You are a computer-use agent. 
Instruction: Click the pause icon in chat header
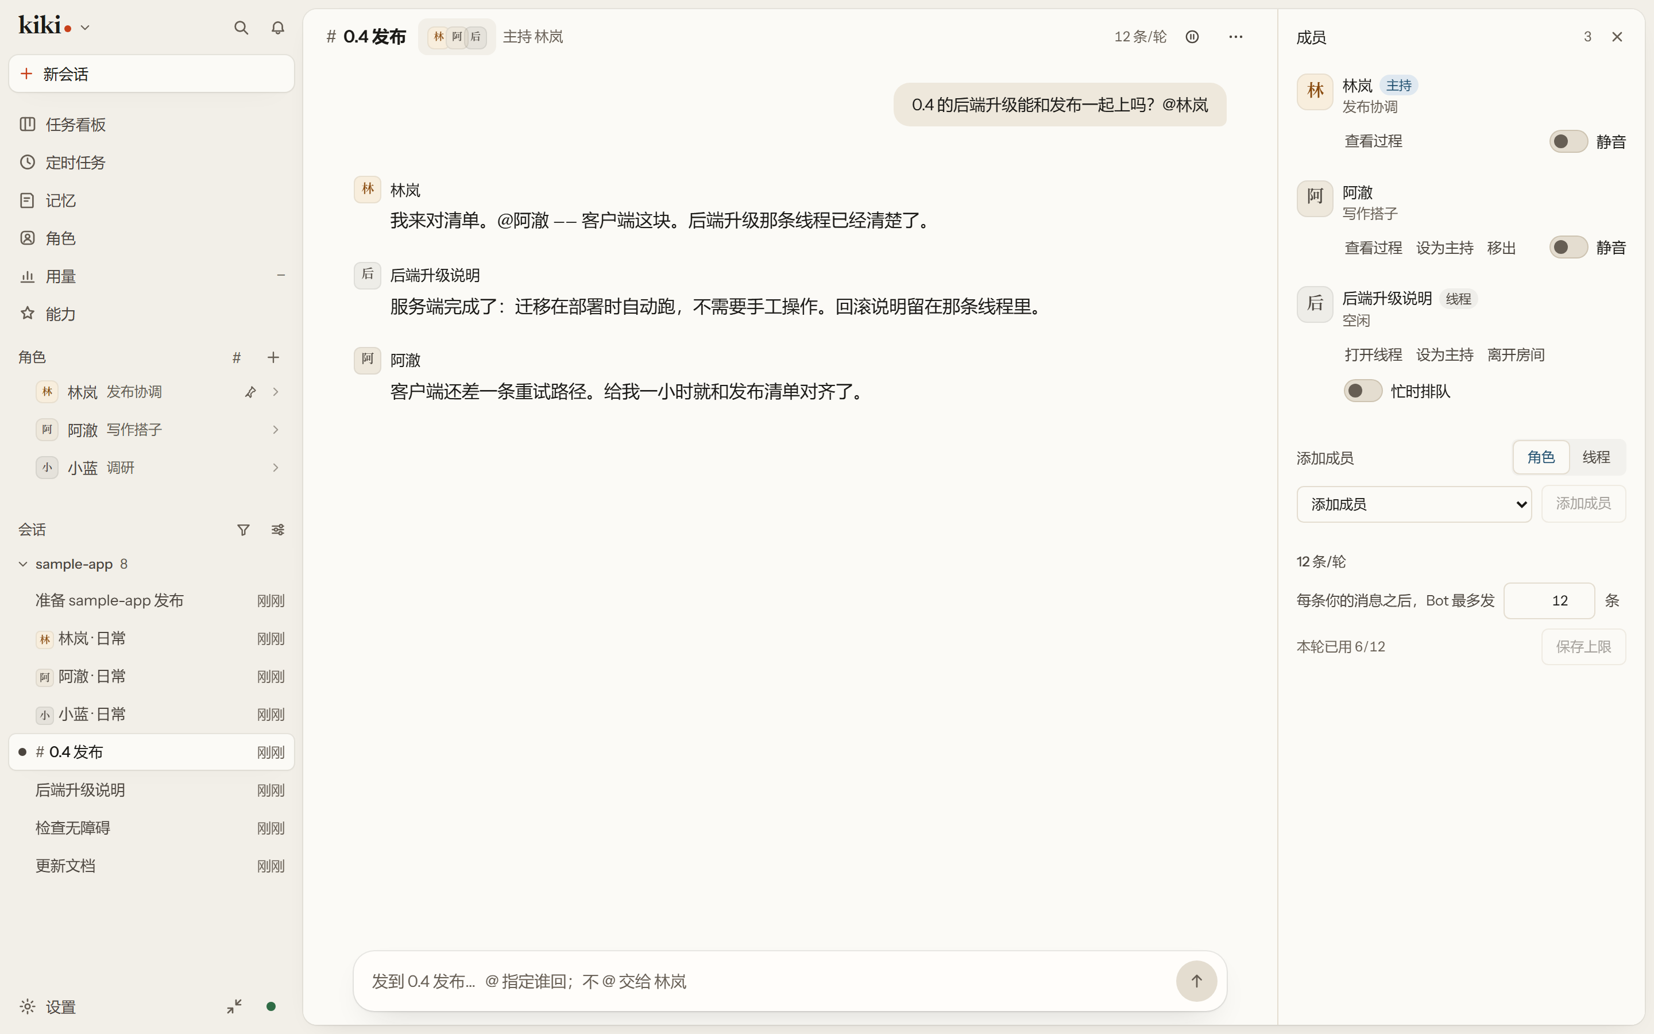coord(1192,37)
